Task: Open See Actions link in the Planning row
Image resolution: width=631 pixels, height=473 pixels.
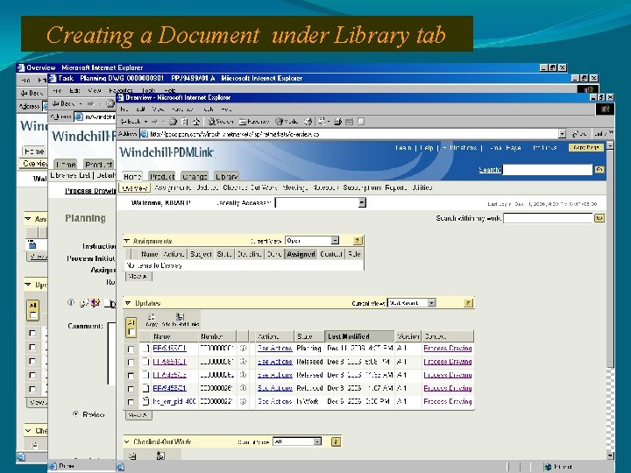Action: 275,349
